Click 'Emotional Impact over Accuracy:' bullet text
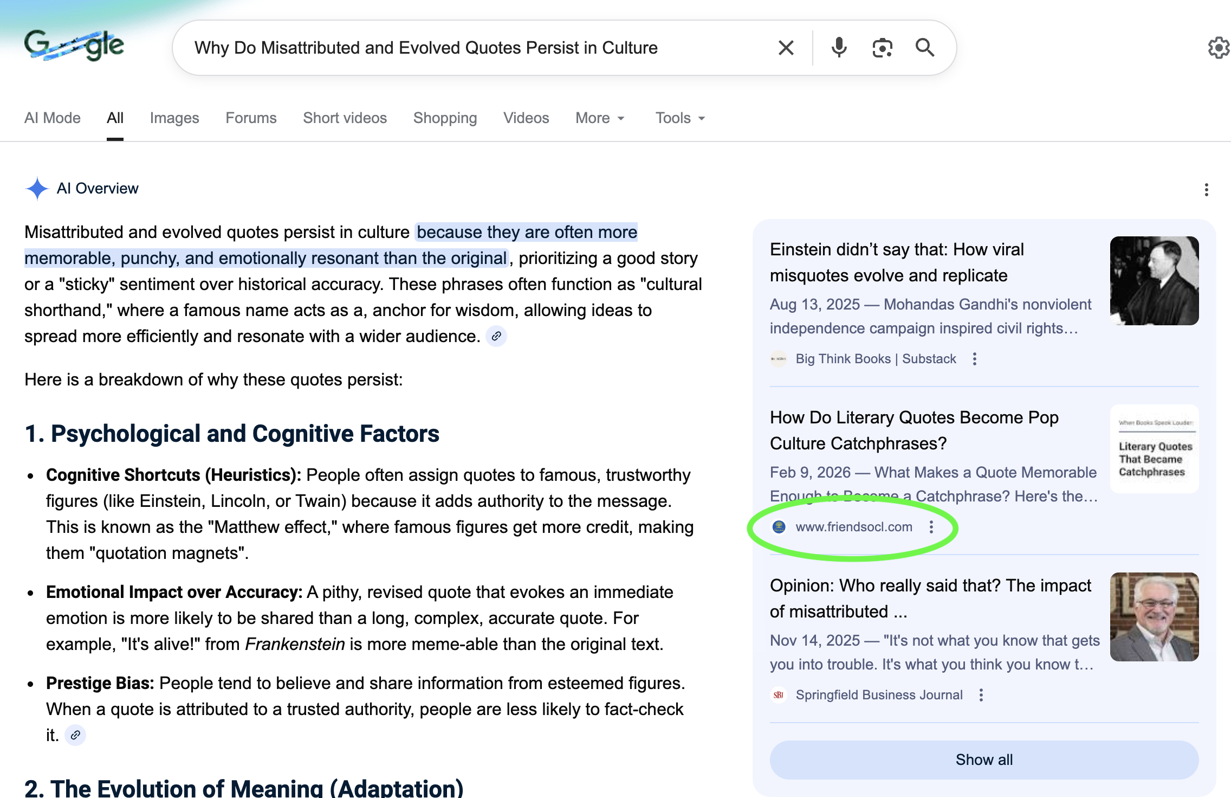1231x798 pixels. coord(174,592)
